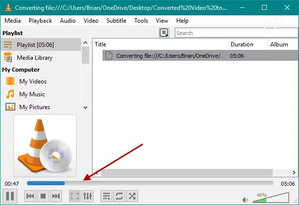Sort playlist by Duration column
This screenshot has width=299, height=205.
tap(248, 44)
